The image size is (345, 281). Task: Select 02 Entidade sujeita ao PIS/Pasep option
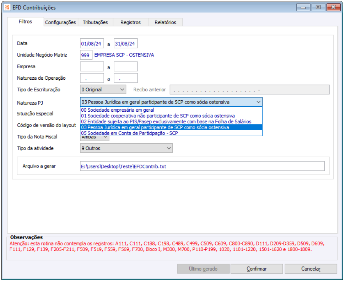(171, 122)
